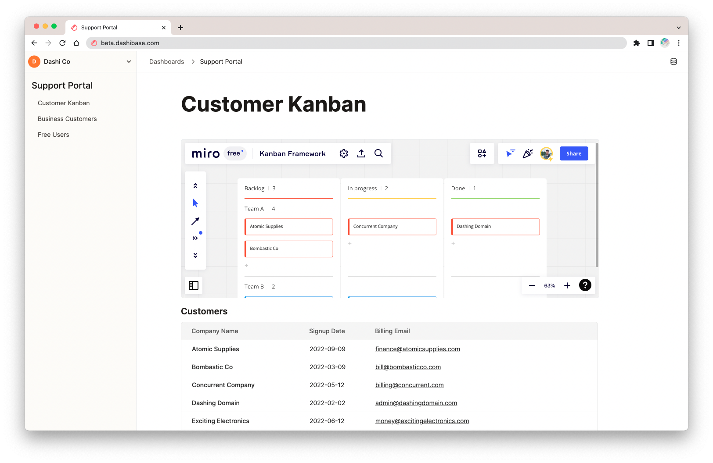This screenshot has height=463, width=713.
Task: Click Signup Date column header
Action: [327, 331]
